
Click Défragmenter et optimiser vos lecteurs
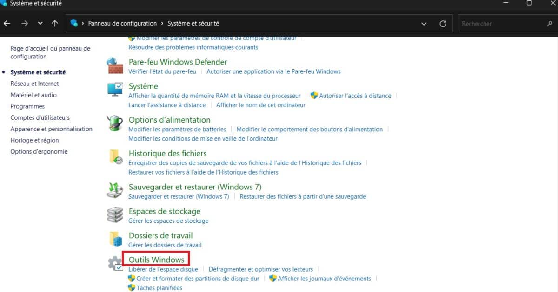261,269
